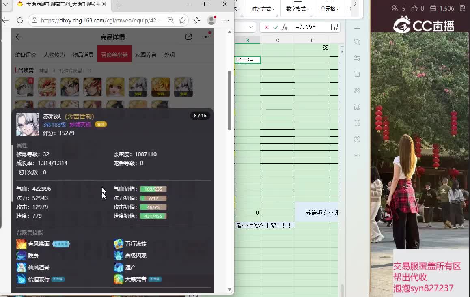Refresh the browser page
The image size is (470, 297).
click(20, 20)
